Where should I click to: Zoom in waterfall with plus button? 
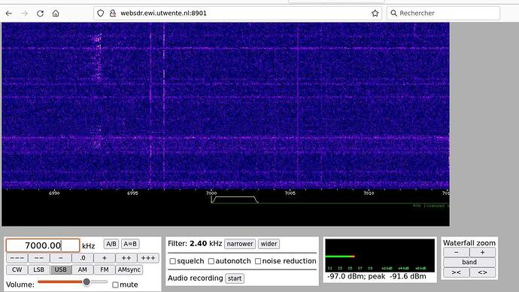[x=482, y=252]
